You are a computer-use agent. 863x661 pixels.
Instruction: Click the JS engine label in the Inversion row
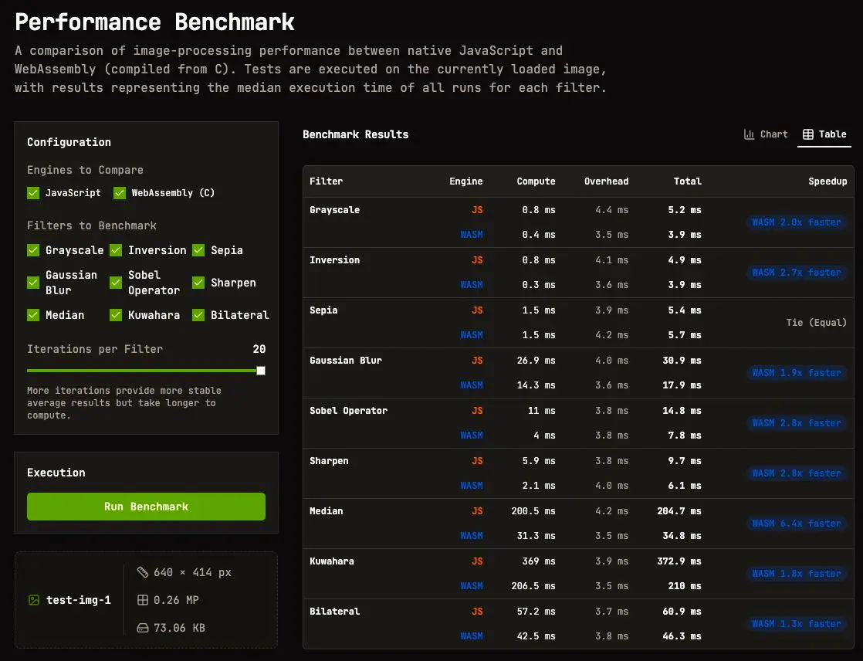point(477,259)
